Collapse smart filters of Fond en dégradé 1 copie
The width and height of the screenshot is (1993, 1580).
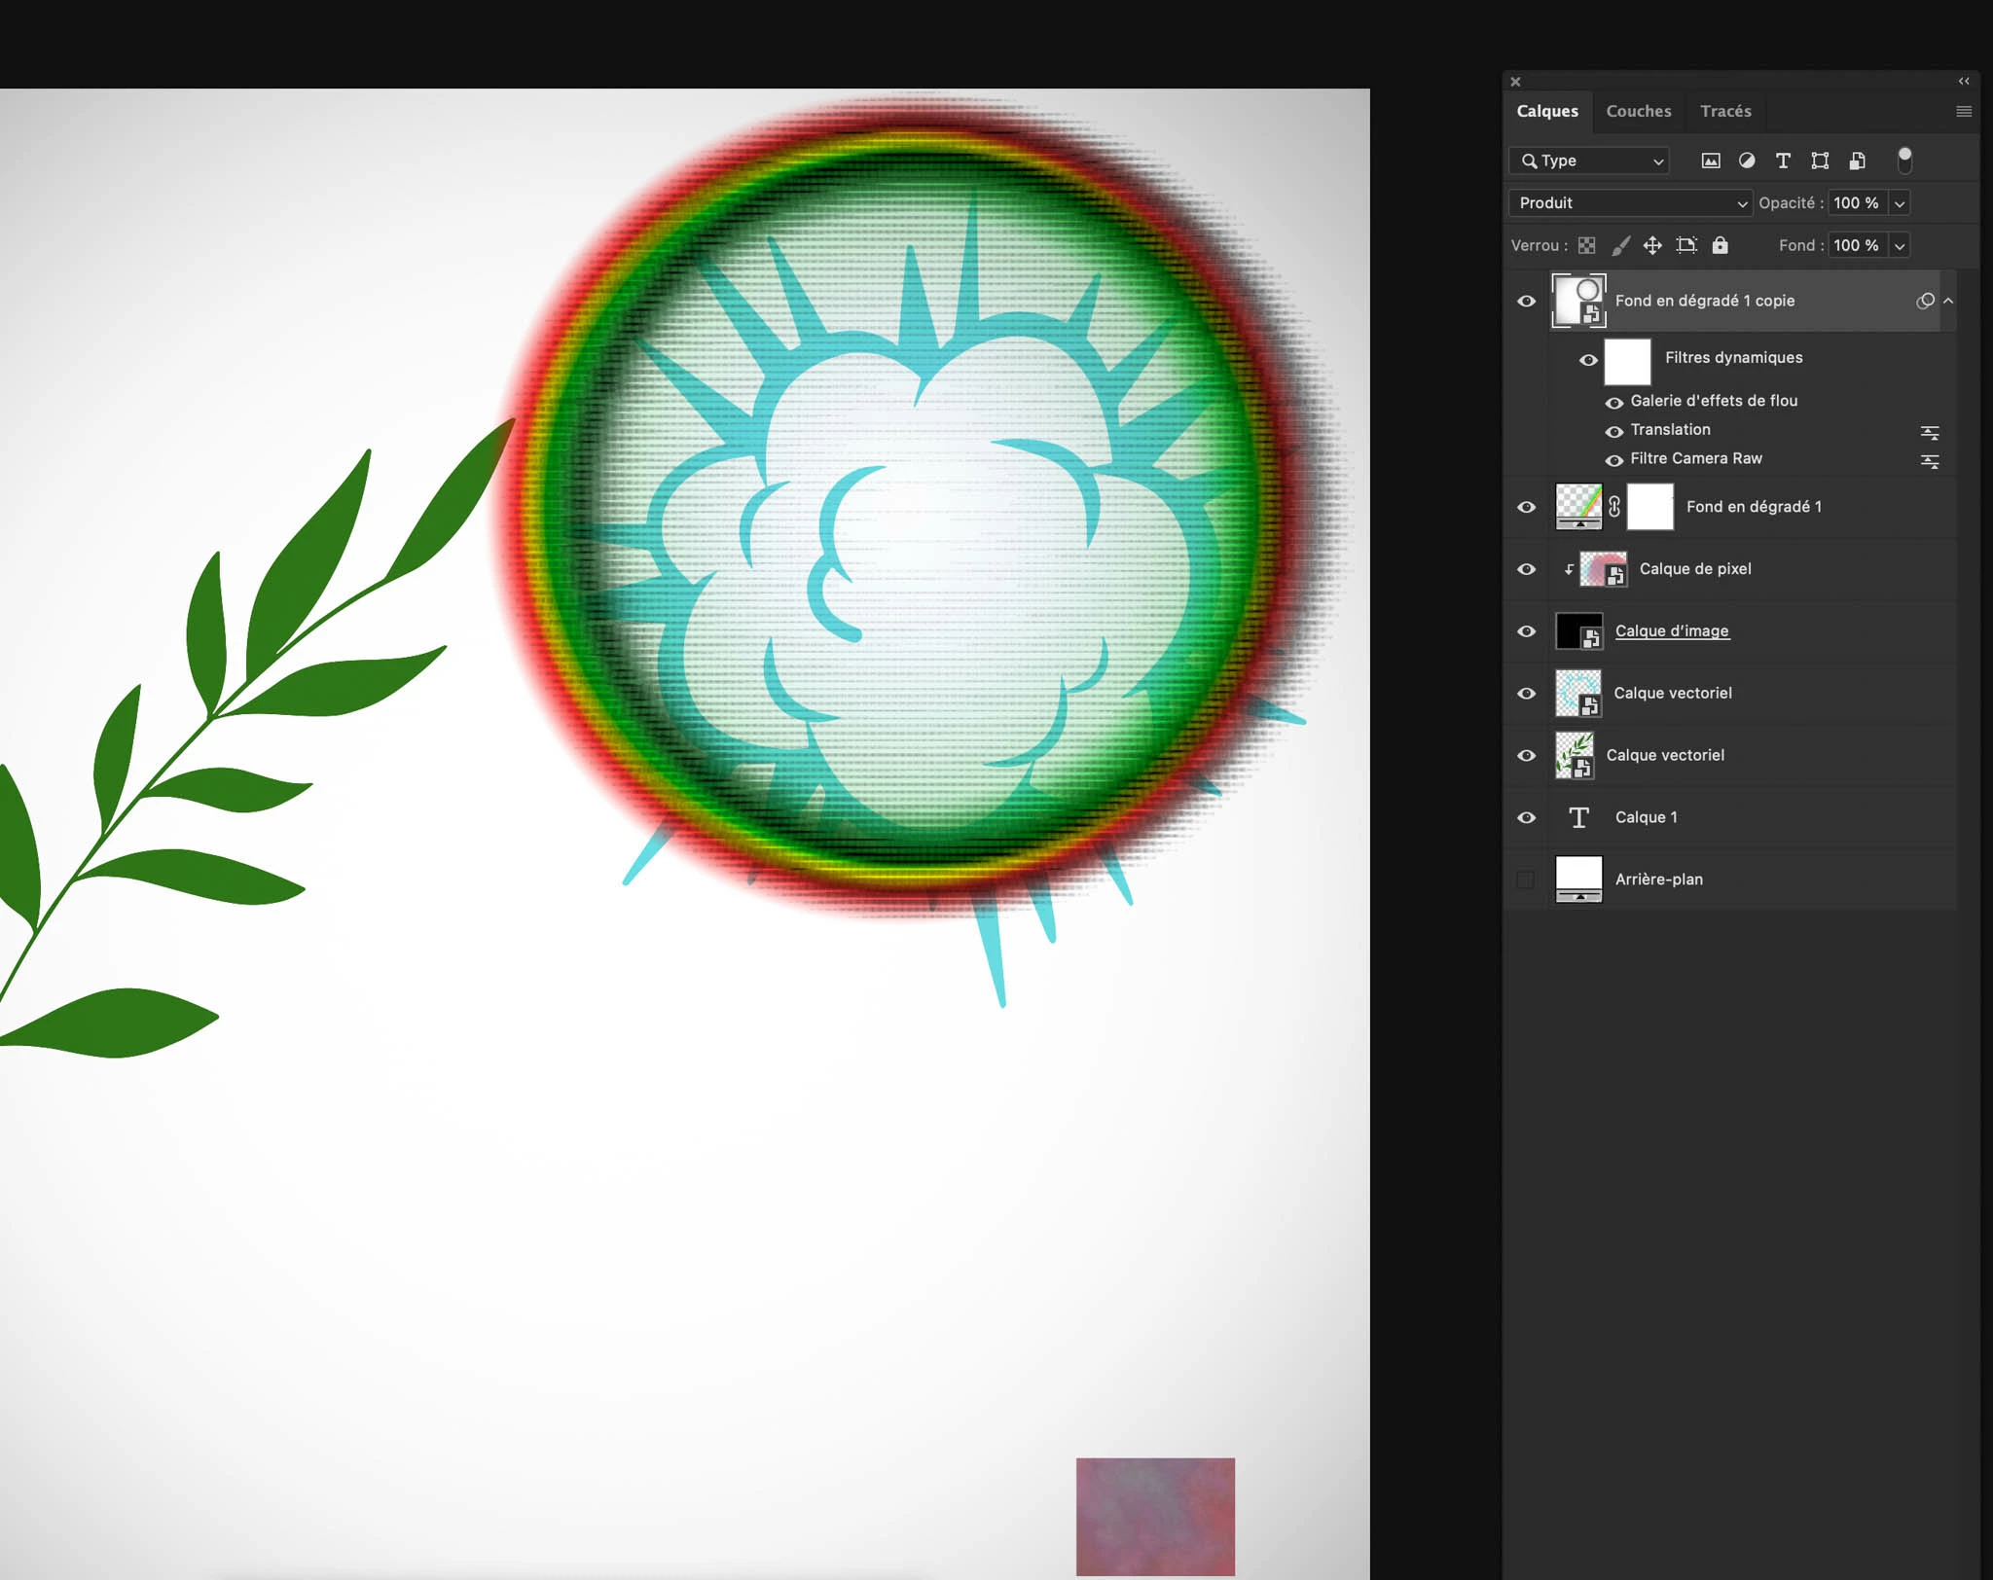1948,301
